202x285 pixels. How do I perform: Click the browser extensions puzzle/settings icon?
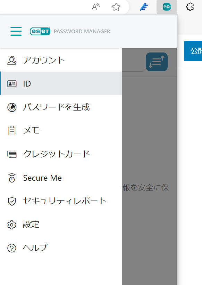click(190, 7)
